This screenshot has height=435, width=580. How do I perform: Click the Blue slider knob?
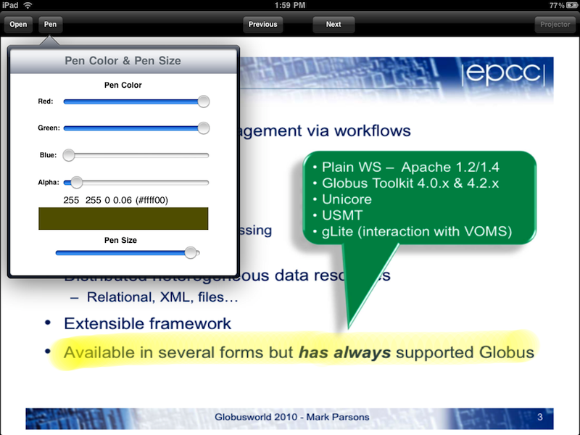click(x=69, y=155)
